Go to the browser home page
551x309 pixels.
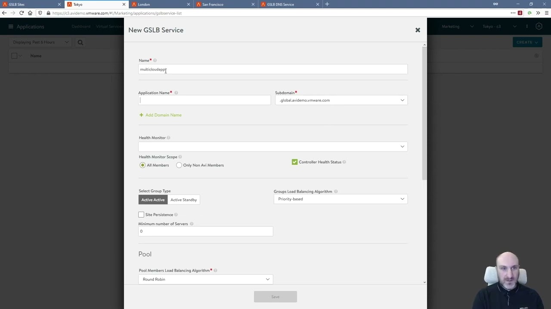[x=30, y=13]
